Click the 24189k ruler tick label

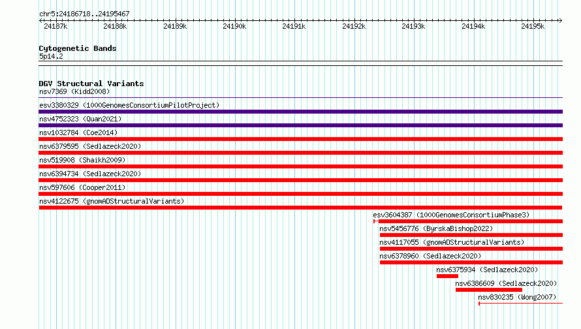175,26
